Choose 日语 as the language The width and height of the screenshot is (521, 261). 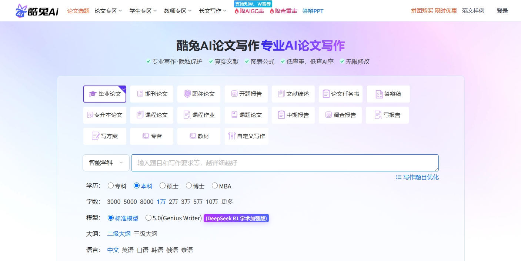[143, 250]
